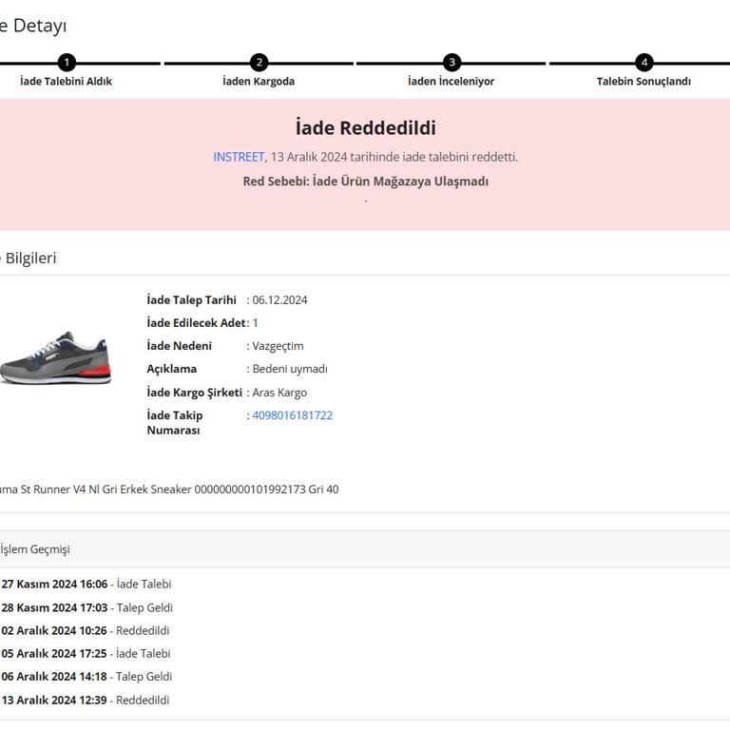Click step 1 circle İade Talebini Aldık
This screenshot has width=730, height=730.
click(x=67, y=63)
